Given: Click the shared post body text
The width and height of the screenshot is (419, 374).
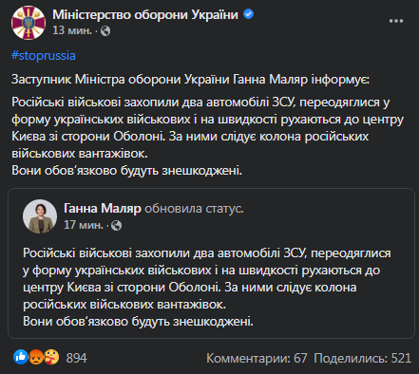Looking at the screenshot, I should 207,288.
